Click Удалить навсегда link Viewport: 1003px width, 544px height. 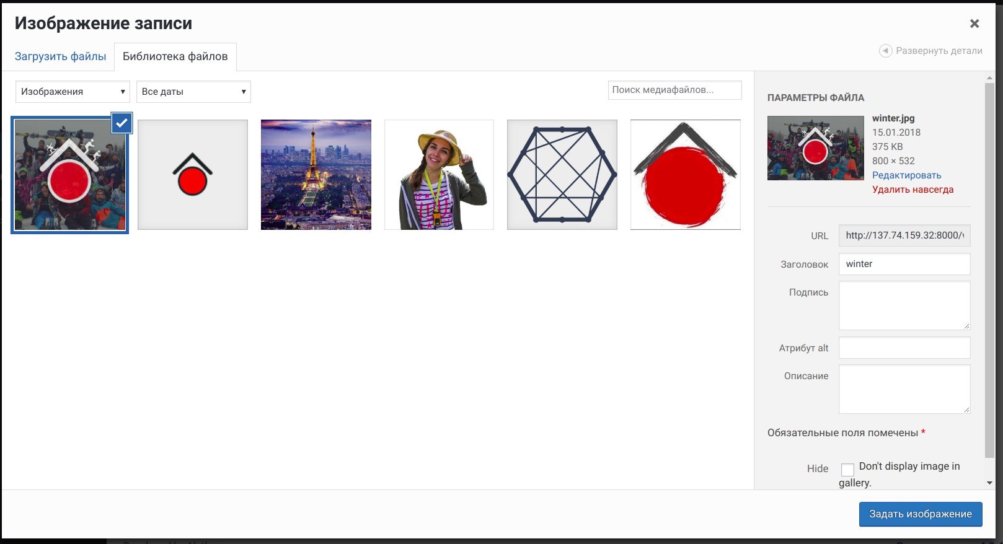(x=912, y=190)
